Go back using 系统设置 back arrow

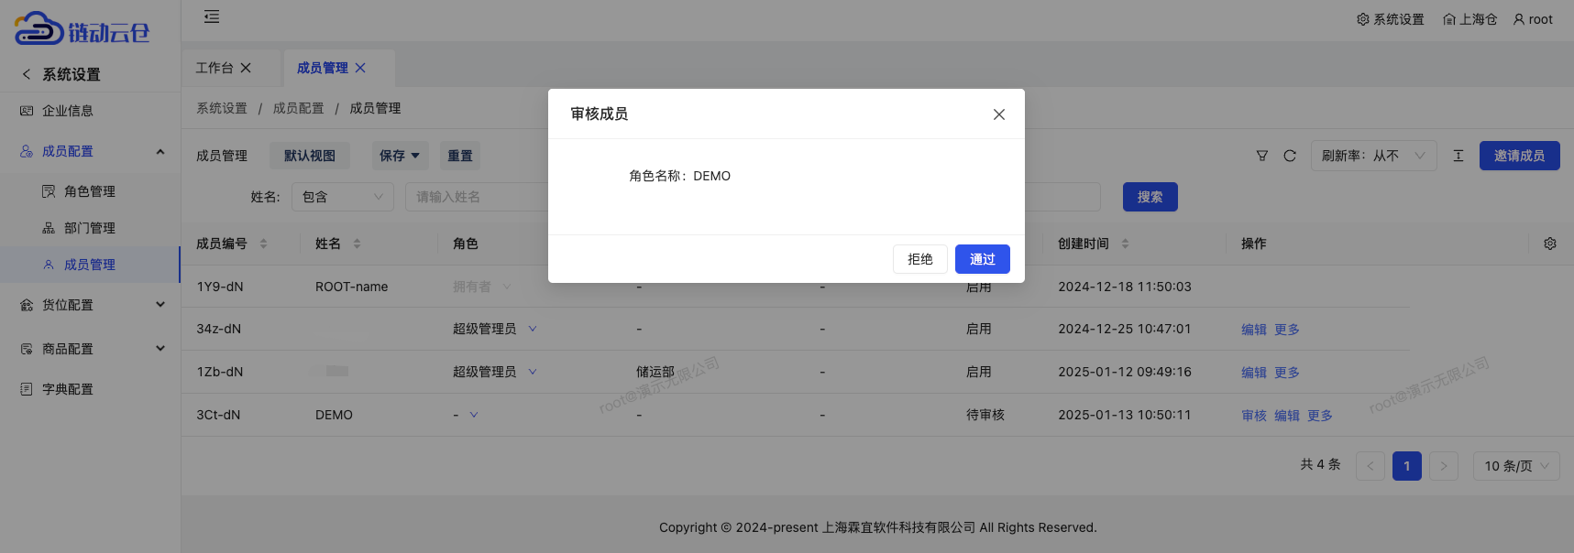click(27, 74)
